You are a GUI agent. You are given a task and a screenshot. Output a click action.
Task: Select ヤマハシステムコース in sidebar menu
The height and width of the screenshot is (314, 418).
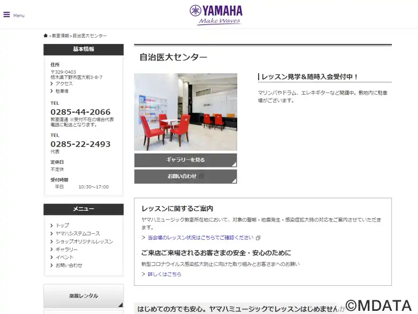[x=77, y=233]
